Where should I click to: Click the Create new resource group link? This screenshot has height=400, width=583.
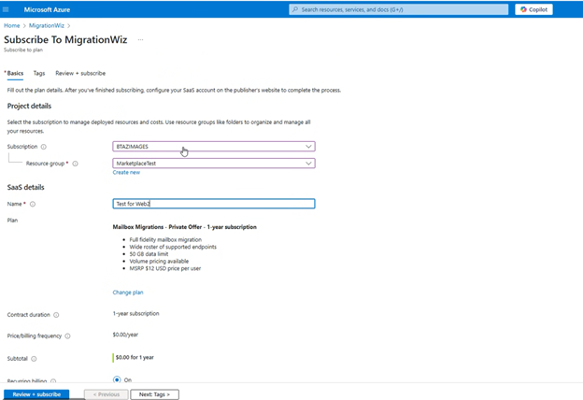point(126,173)
